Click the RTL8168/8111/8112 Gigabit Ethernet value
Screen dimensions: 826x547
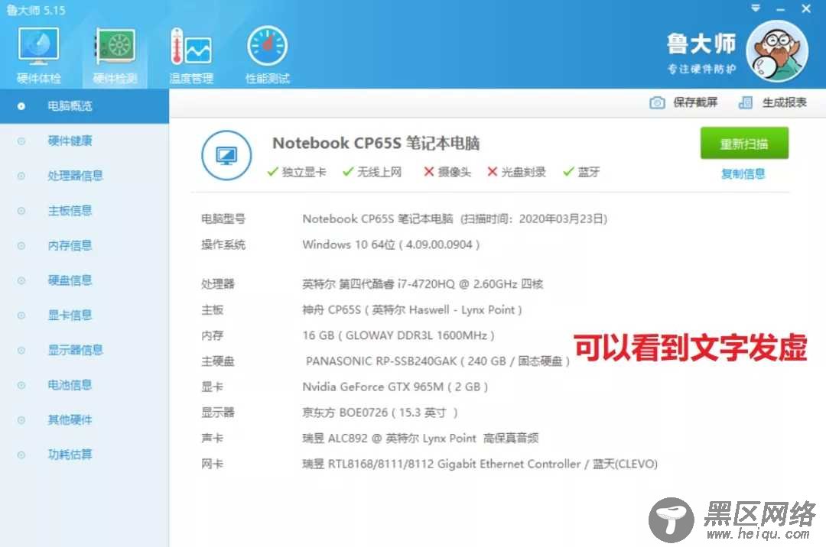(x=480, y=464)
